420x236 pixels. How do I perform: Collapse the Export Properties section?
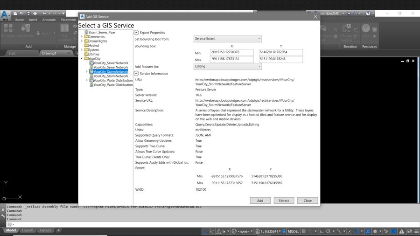(x=136, y=32)
